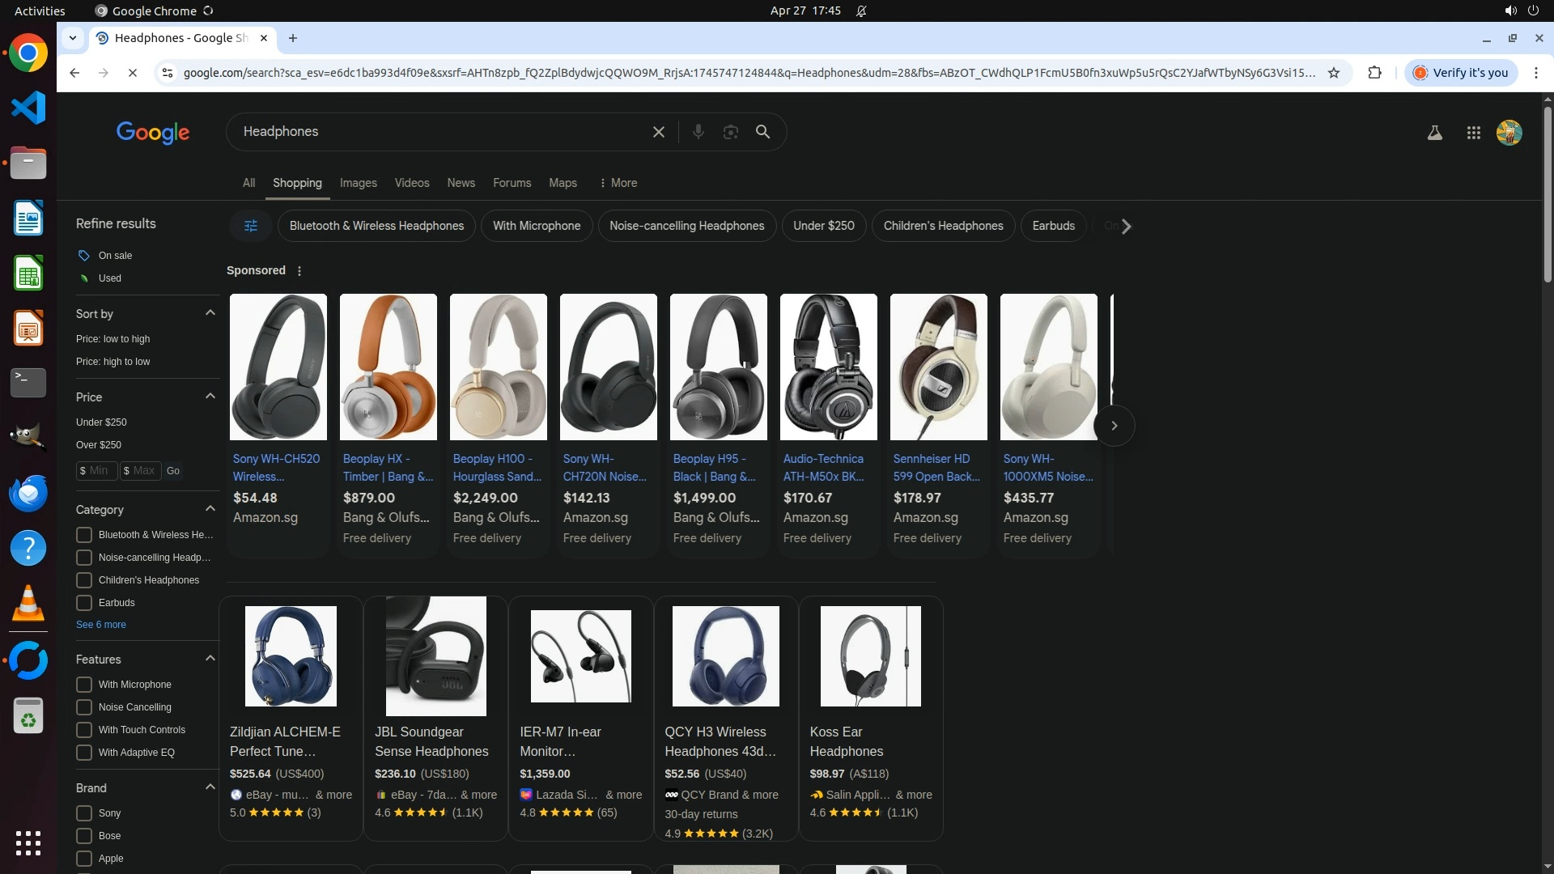Open the More search types dropdown

[x=618, y=183]
